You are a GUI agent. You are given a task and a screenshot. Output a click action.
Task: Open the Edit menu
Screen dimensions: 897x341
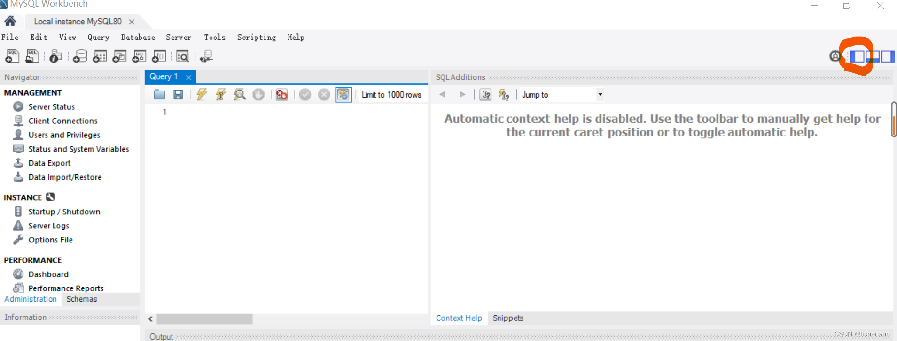[39, 37]
